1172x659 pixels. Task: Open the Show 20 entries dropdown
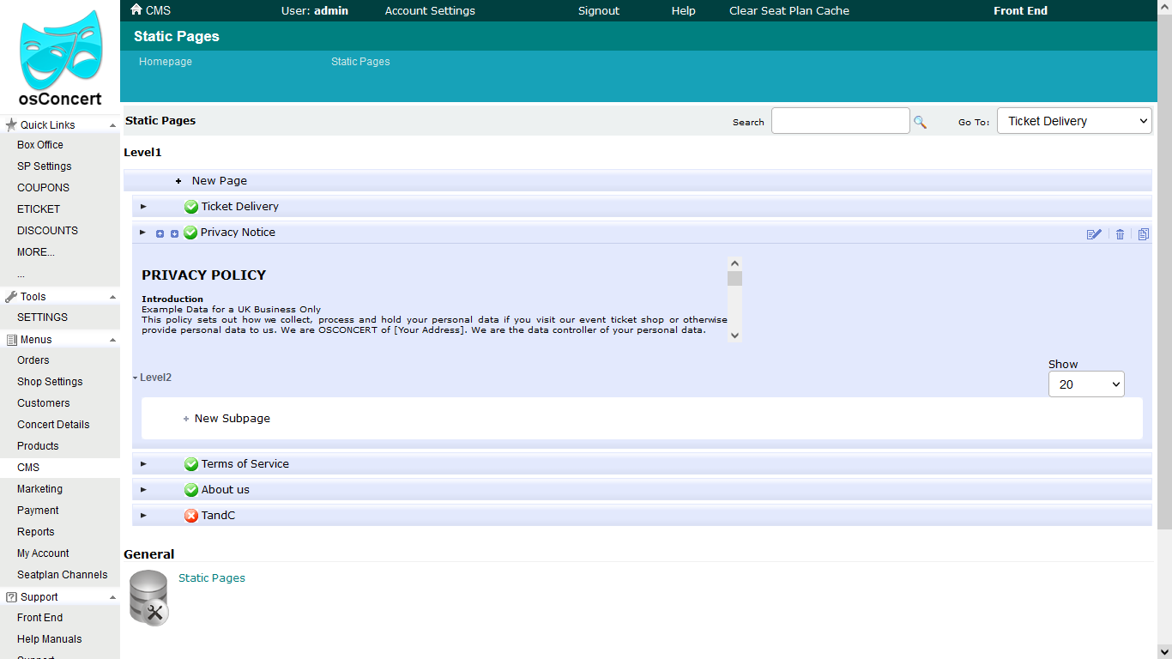tap(1086, 384)
